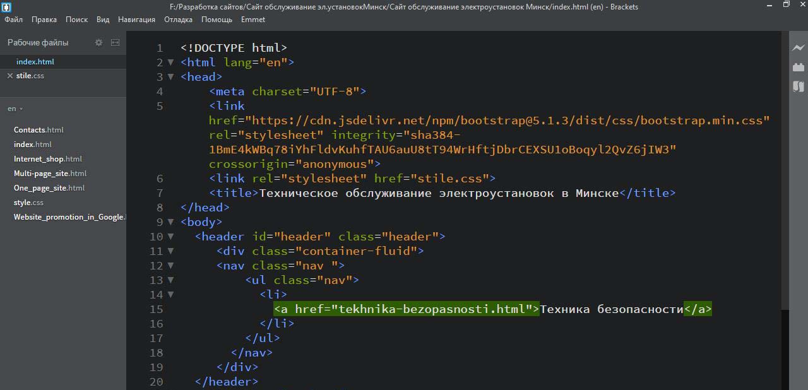
Task: Open the Emmet menu
Action: (252, 20)
